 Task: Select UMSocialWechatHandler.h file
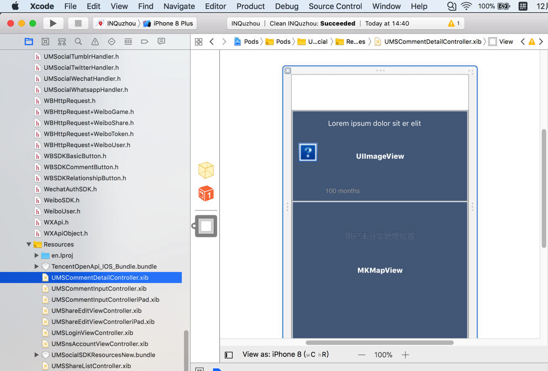(82, 79)
